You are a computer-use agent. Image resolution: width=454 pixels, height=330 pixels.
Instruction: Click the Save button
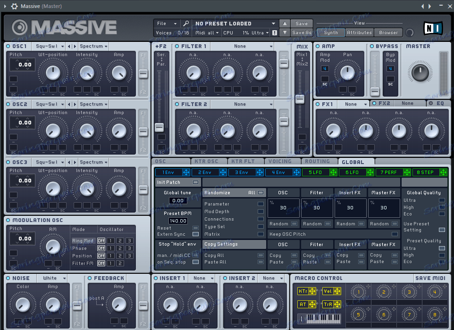click(x=302, y=24)
